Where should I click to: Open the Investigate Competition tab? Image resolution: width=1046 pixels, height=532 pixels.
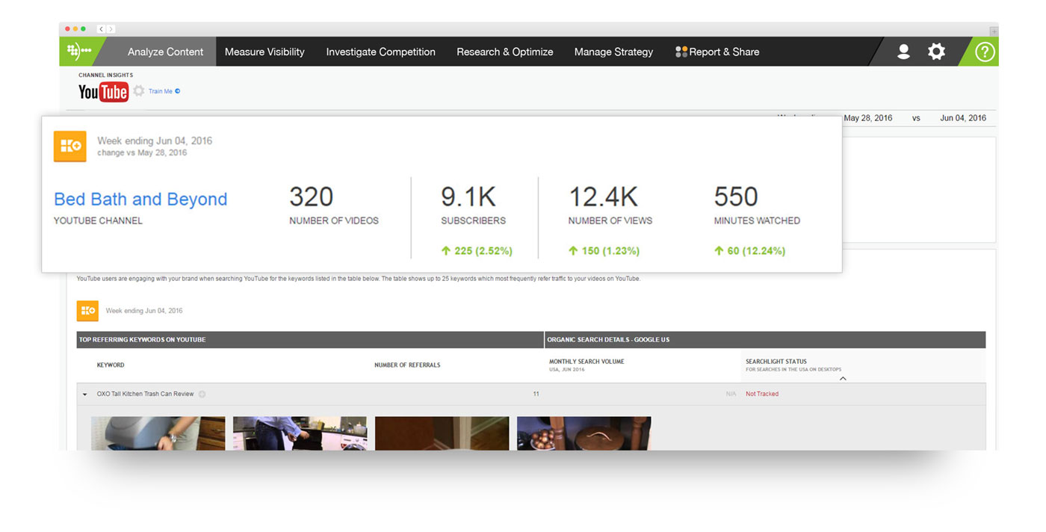pos(380,52)
